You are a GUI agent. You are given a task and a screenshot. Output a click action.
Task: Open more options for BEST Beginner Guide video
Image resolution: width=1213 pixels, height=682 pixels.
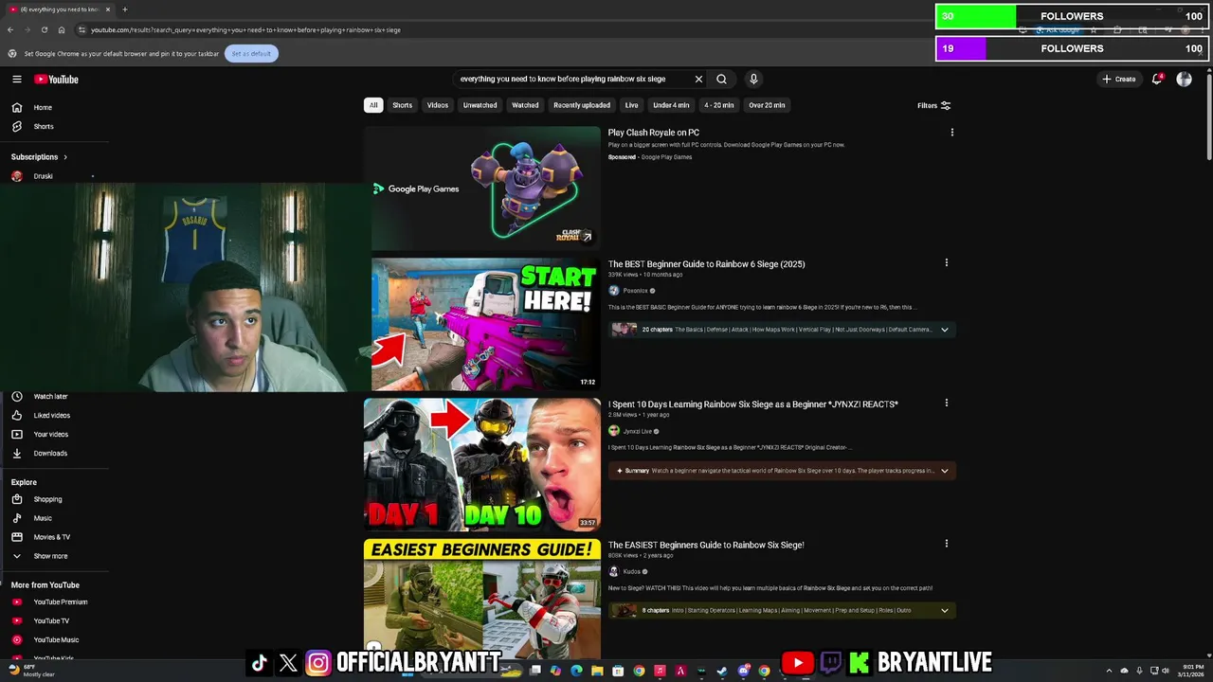[x=946, y=262]
